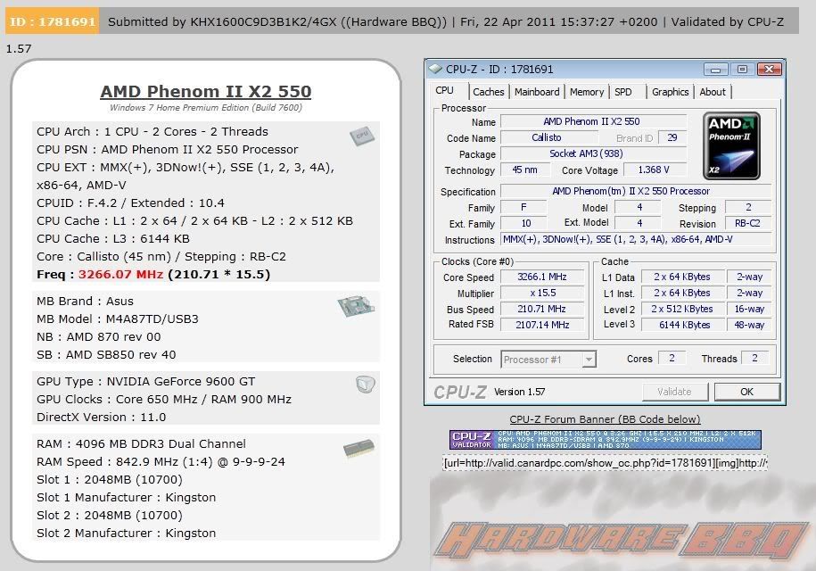Click the Level 3 48-way field

749,325
